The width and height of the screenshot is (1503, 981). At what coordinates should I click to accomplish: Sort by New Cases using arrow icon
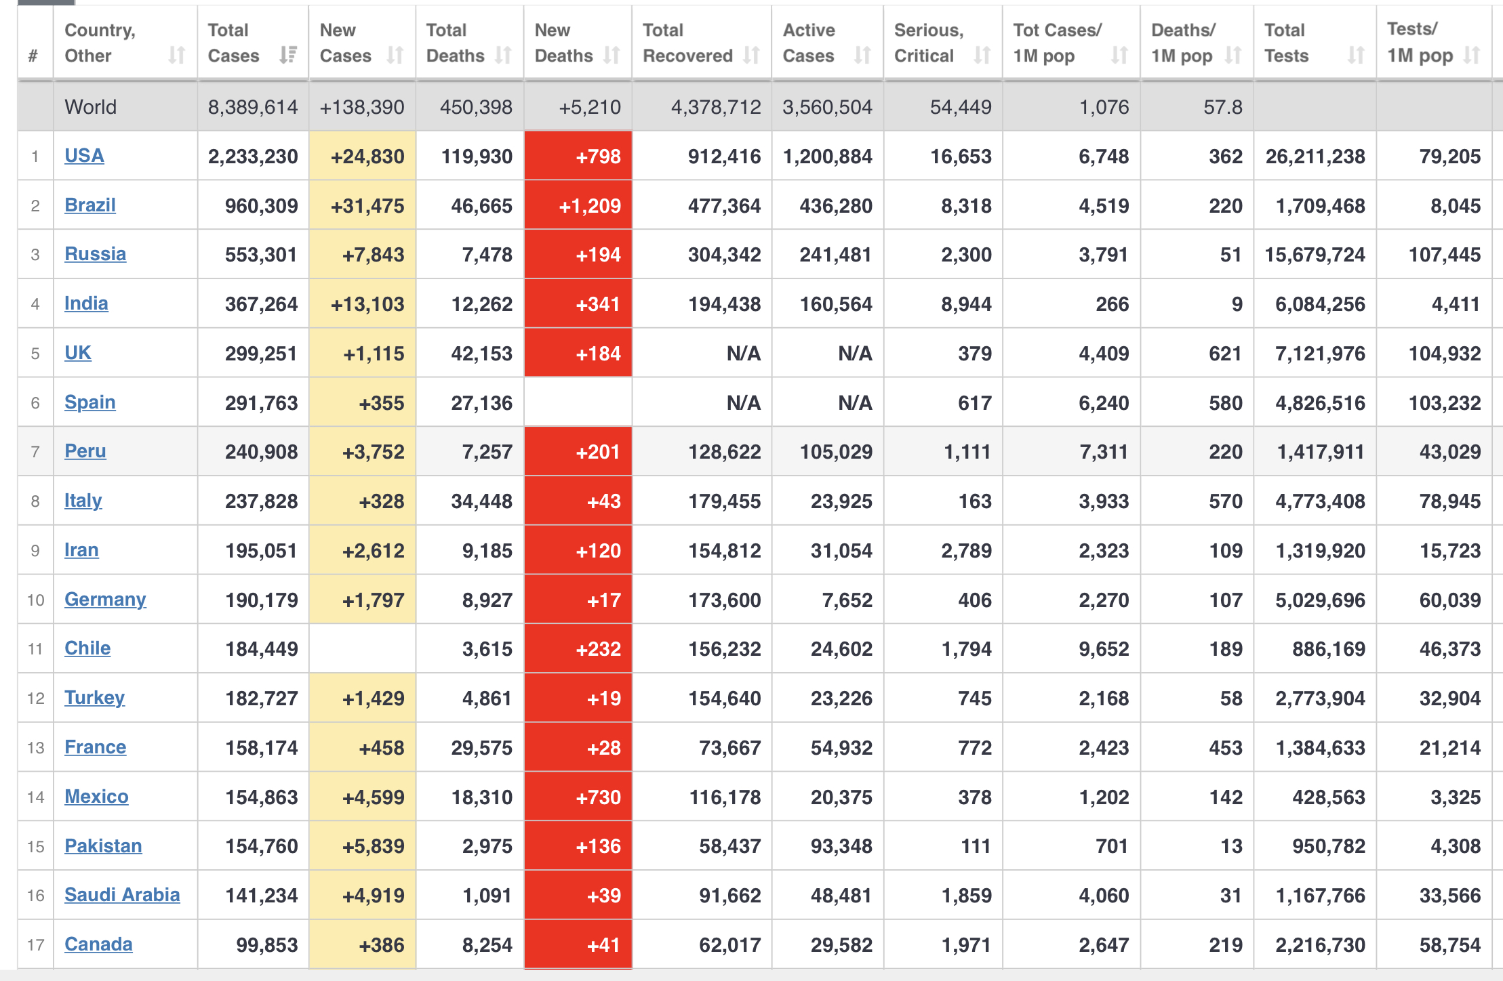(395, 55)
